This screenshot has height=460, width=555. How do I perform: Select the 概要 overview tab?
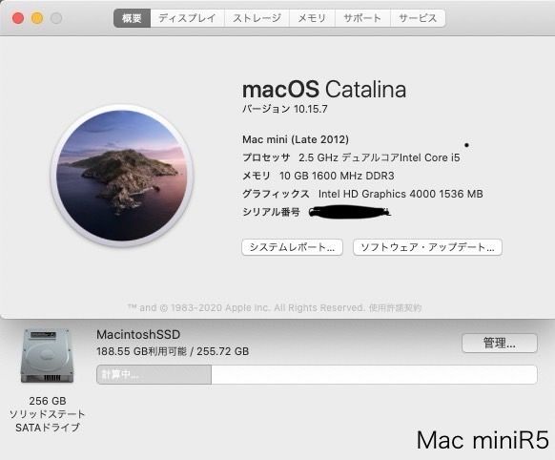(132, 18)
